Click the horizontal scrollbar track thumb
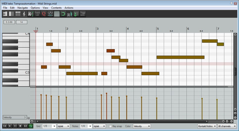This screenshot has width=239, height=131. pyautogui.click(x=122, y=121)
